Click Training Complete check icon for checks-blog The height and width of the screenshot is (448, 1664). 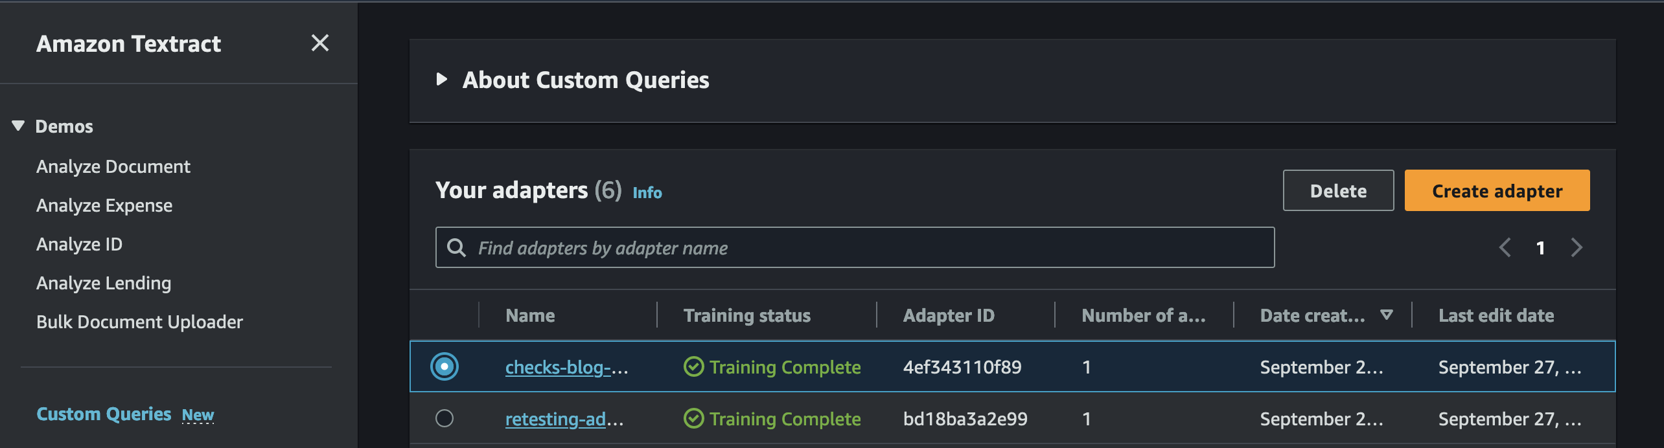coord(693,367)
